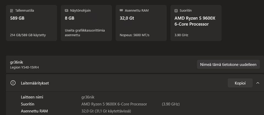The image size is (264, 115).
Task: Open the 589 GB storage card
Action: coord(31,23)
